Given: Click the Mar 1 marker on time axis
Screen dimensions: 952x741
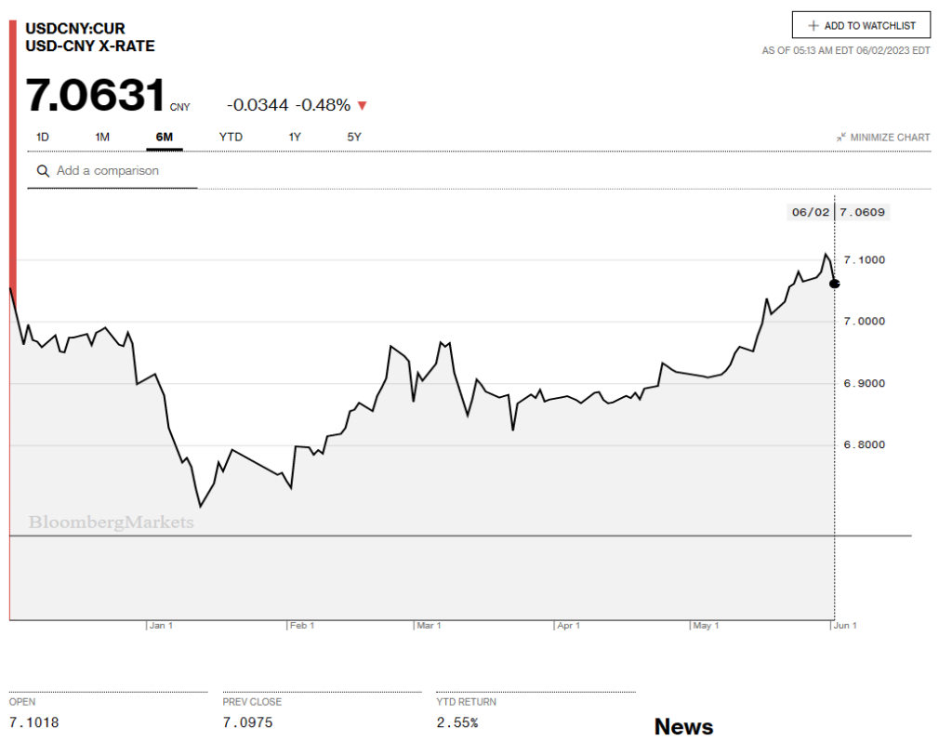Looking at the screenshot, I should pyautogui.click(x=429, y=626).
